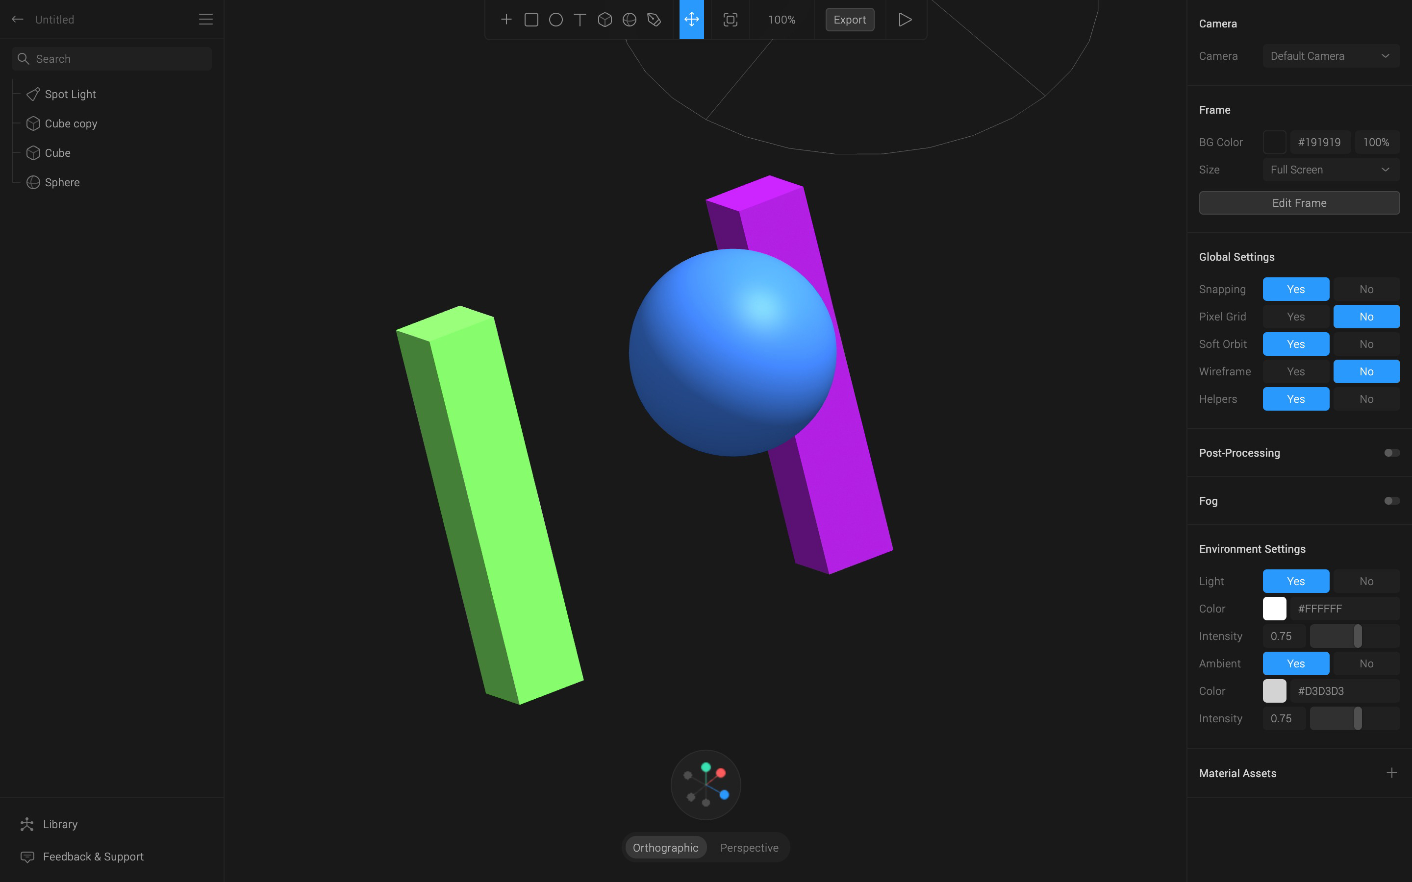Select the Screen/frame capture tool
The width and height of the screenshot is (1412, 882).
(730, 19)
